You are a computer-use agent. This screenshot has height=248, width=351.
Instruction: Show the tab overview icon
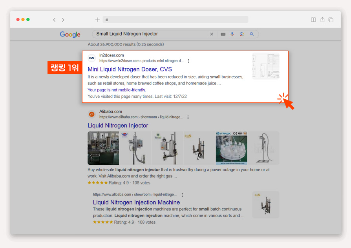pyautogui.click(x=331, y=20)
